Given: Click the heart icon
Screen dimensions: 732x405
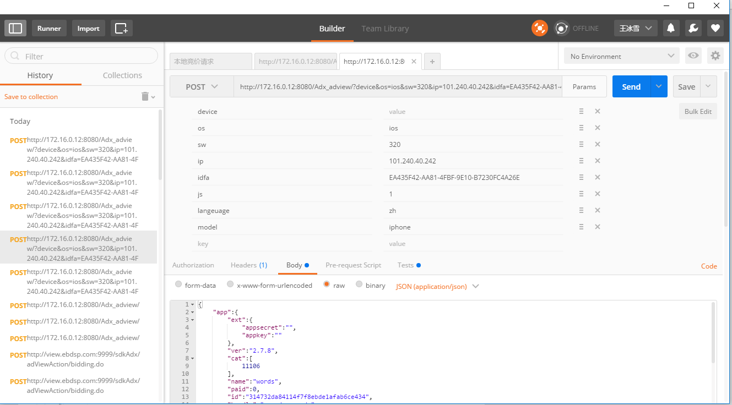Looking at the screenshot, I should coord(715,28).
